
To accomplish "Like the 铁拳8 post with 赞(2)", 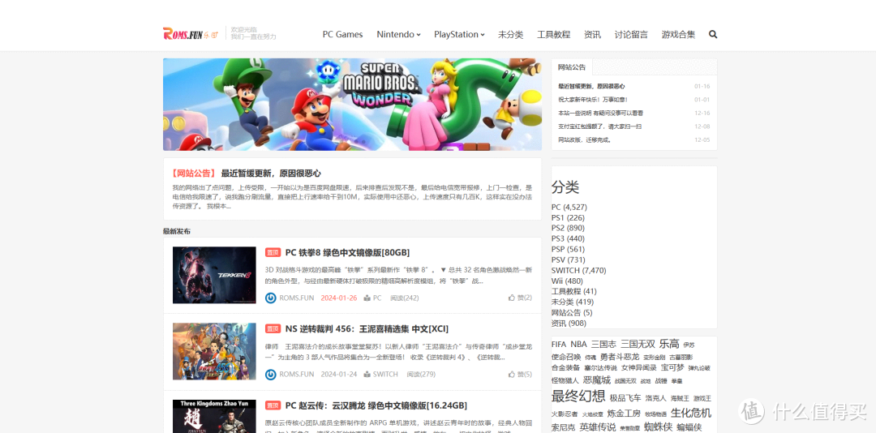I will pyautogui.click(x=520, y=298).
